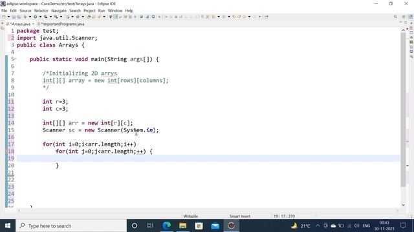Switch to the Arrays.java tab

coord(20,24)
